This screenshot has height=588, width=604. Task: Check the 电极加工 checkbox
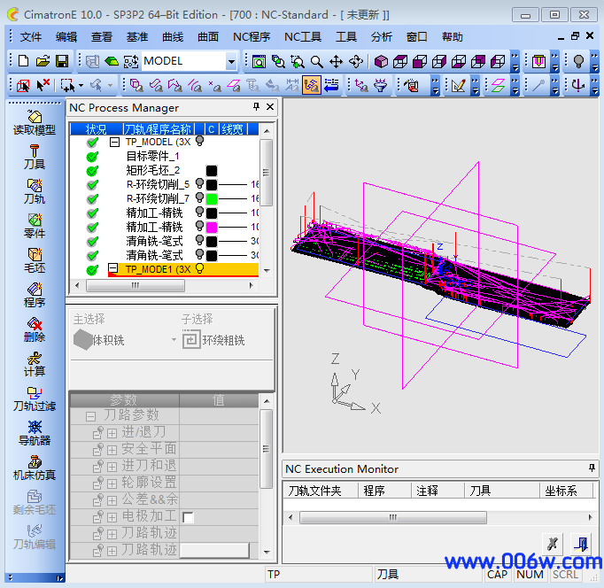click(x=189, y=517)
